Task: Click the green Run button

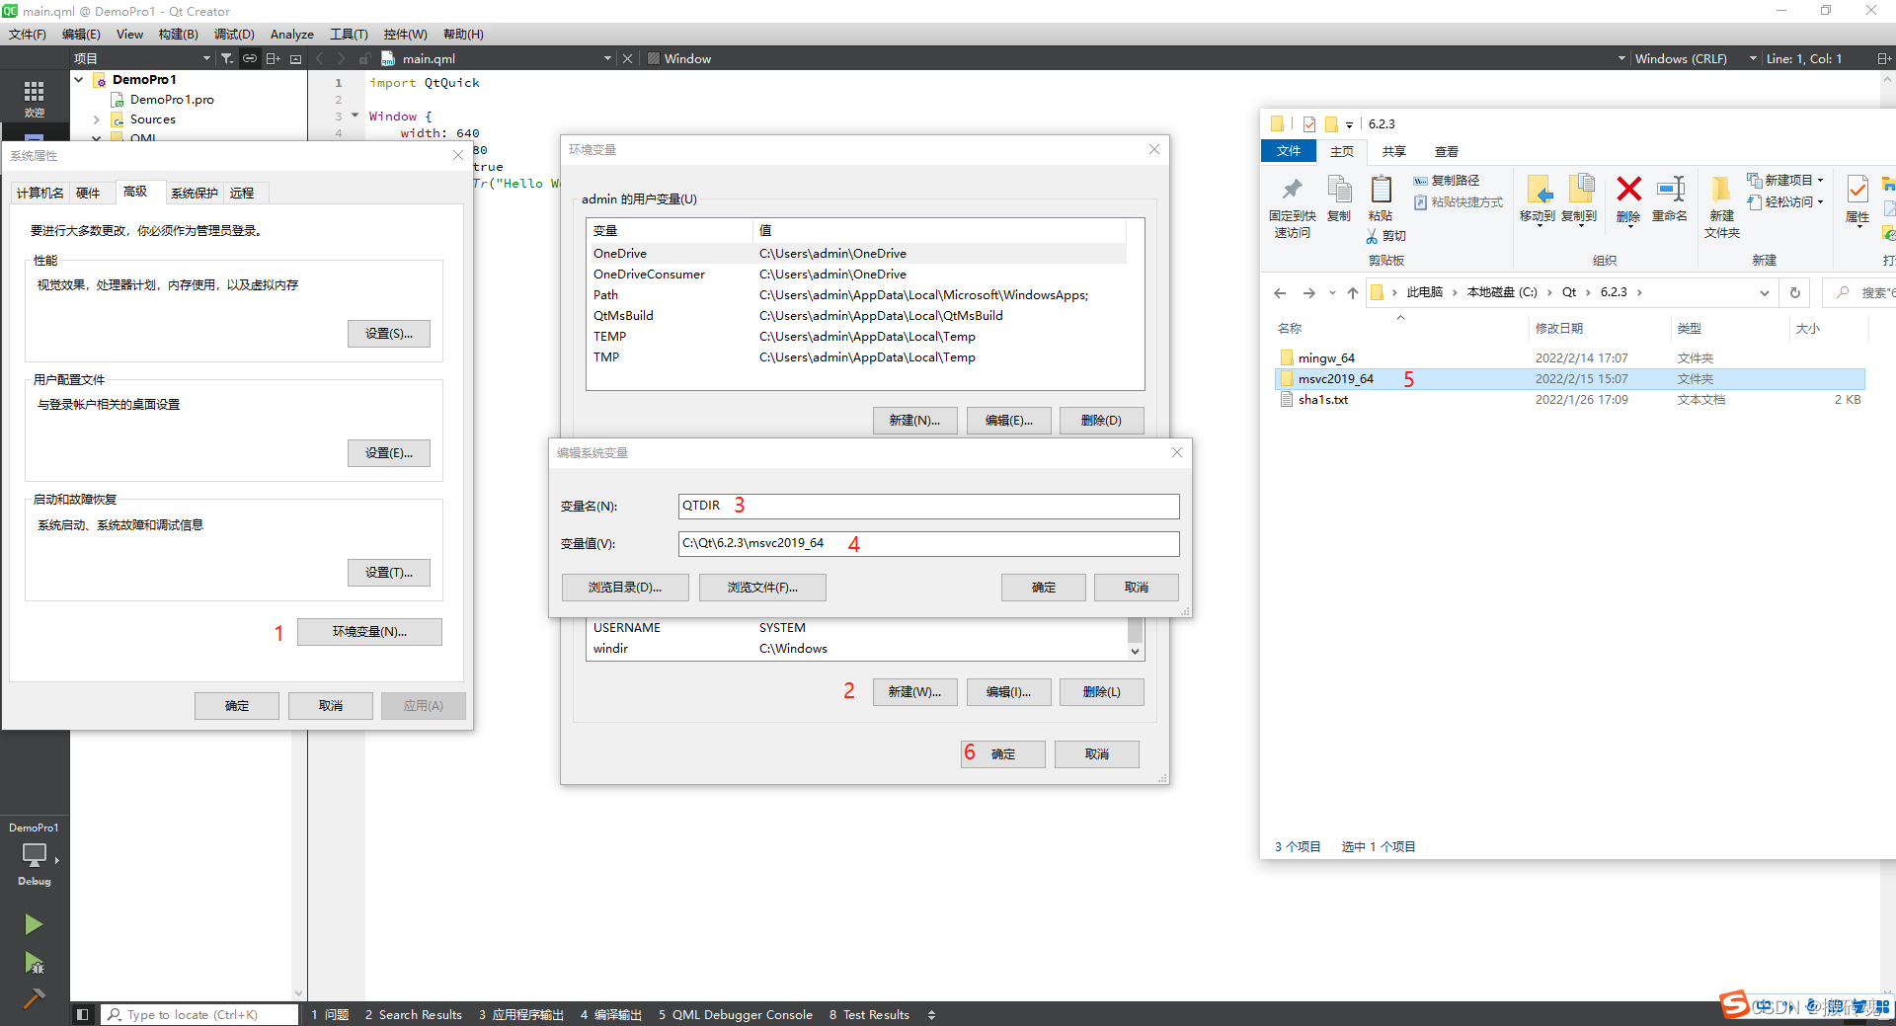Action: point(34,924)
